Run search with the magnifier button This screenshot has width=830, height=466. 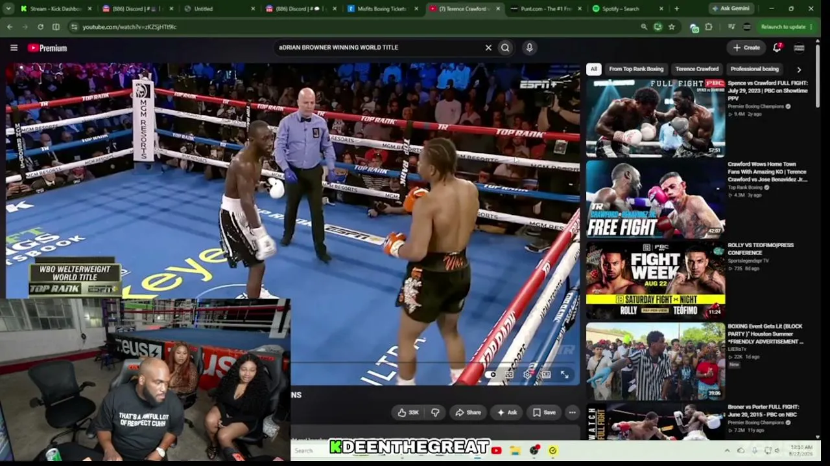(x=505, y=47)
